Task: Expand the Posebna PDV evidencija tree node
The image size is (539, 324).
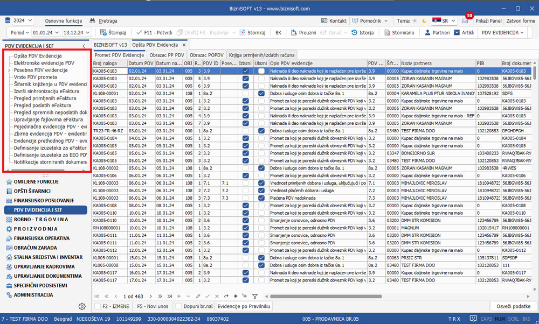Action: 9,70
